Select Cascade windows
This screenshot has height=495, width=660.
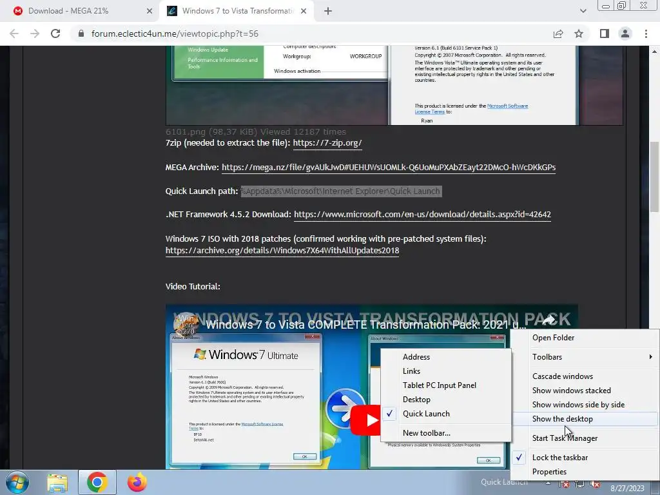pos(585,376)
